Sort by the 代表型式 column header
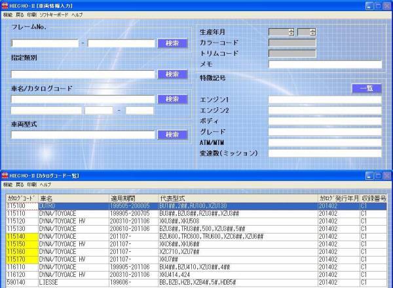Image resolution: width=393 pixels, height=288 pixels. click(238, 198)
